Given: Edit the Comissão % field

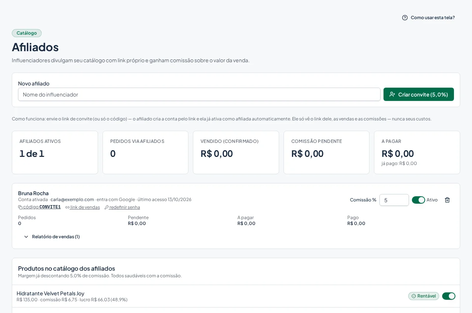Looking at the screenshot, I should 394,200.
